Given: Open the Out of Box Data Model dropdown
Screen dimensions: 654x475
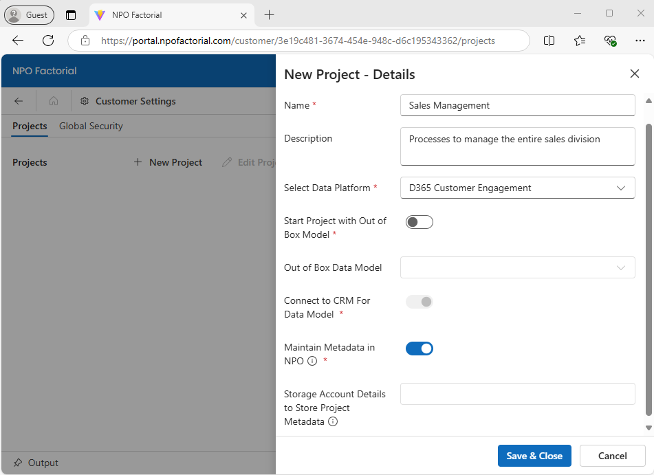Looking at the screenshot, I should (x=517, y=267).
